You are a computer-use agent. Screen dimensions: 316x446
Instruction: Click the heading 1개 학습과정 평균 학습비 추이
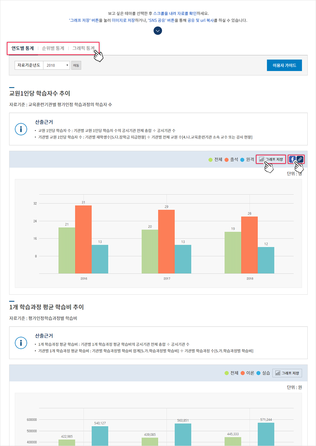pyautogui.click(x=47, y=307)
